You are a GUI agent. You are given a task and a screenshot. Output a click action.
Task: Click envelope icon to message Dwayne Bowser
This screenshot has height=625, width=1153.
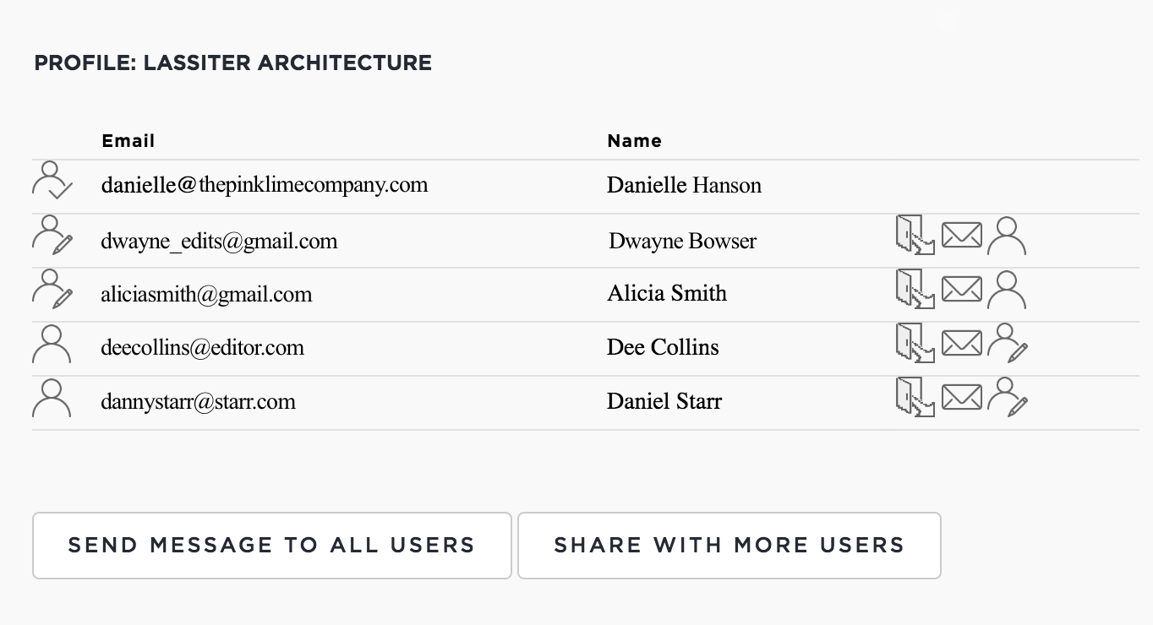click(x=962, y=235)
